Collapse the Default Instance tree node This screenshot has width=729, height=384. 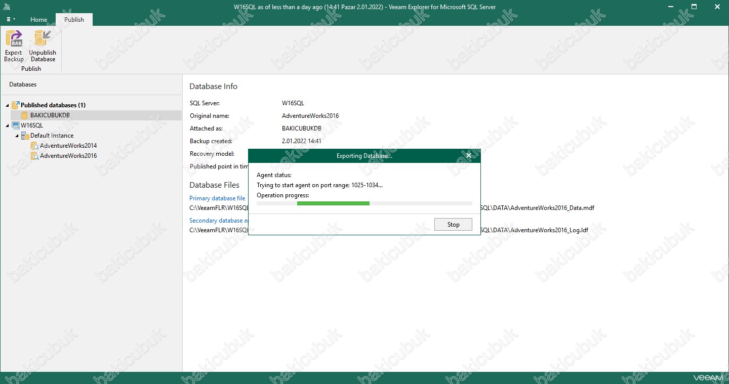click(17, 136)
